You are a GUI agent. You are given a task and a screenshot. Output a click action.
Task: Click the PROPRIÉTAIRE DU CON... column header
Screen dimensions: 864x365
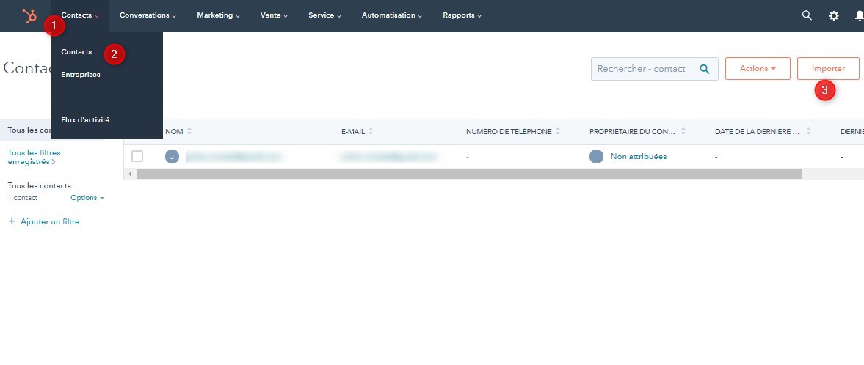pos(633,132)
